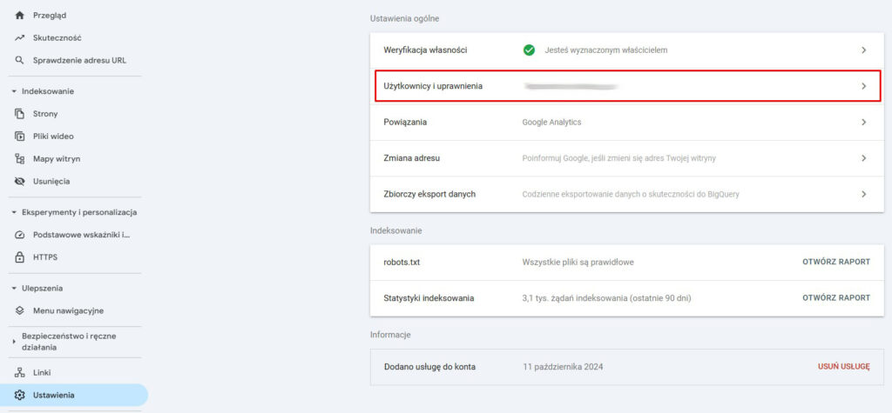
Task: Click the Skuteczność trend-line icon
Action: (19, 38)
